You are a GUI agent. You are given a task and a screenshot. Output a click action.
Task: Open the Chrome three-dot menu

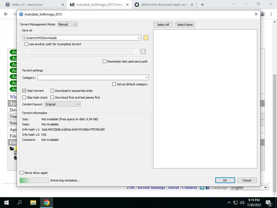(271, 14)
